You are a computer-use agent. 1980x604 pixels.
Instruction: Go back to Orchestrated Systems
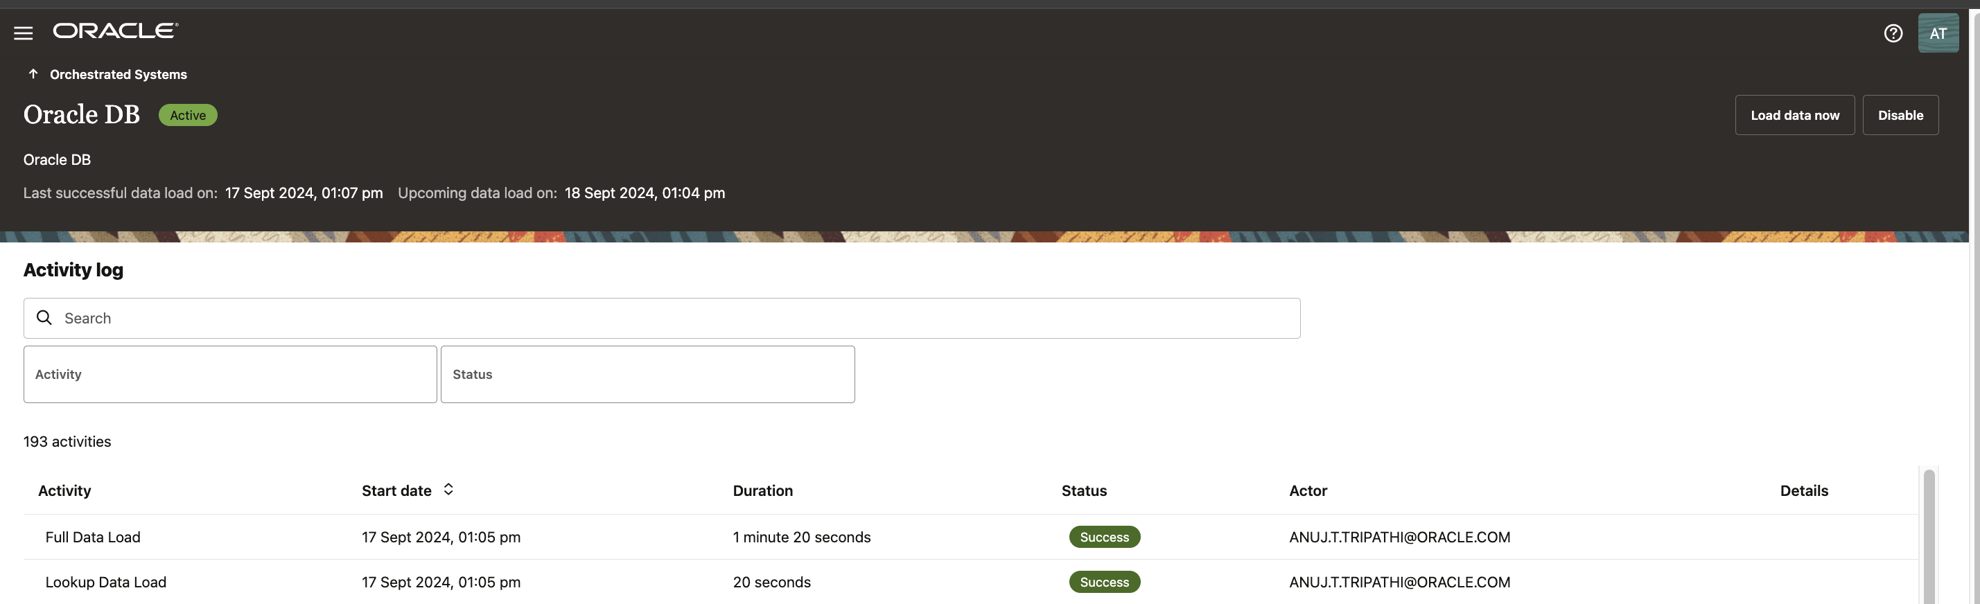point(119,75)
